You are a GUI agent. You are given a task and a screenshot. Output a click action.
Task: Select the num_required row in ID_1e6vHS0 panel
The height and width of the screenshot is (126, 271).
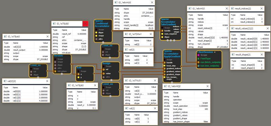[208, 44]
